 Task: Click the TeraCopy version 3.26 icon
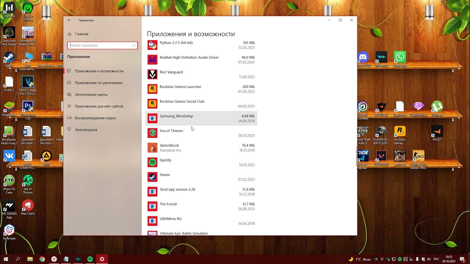click(152, 191)
